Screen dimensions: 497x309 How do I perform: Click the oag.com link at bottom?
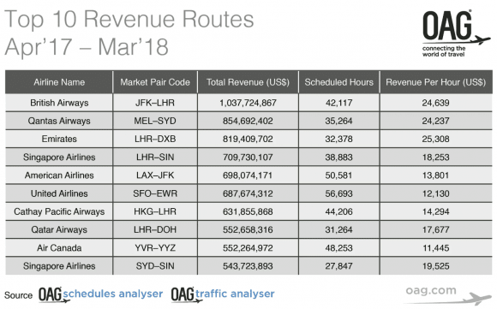[431, 290]
